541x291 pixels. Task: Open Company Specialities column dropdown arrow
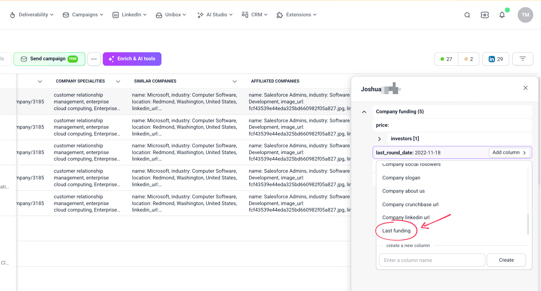tap(118, 81)
